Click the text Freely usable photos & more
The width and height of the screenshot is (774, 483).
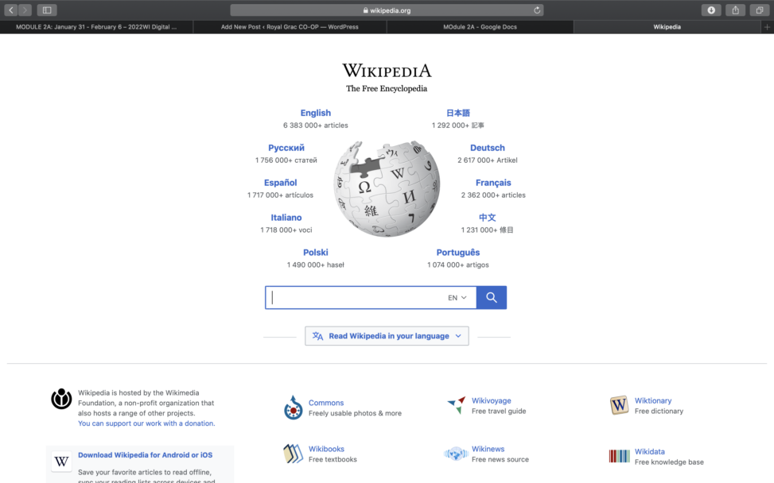(x=355, y=413)
